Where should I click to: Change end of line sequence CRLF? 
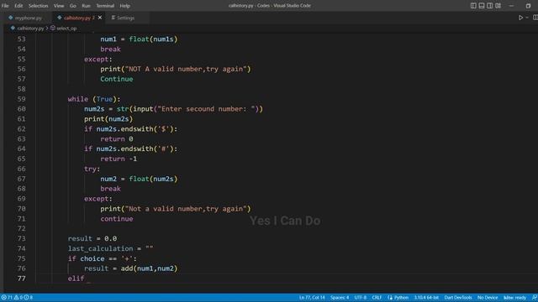pyautogui.click(x=377, y=298)
